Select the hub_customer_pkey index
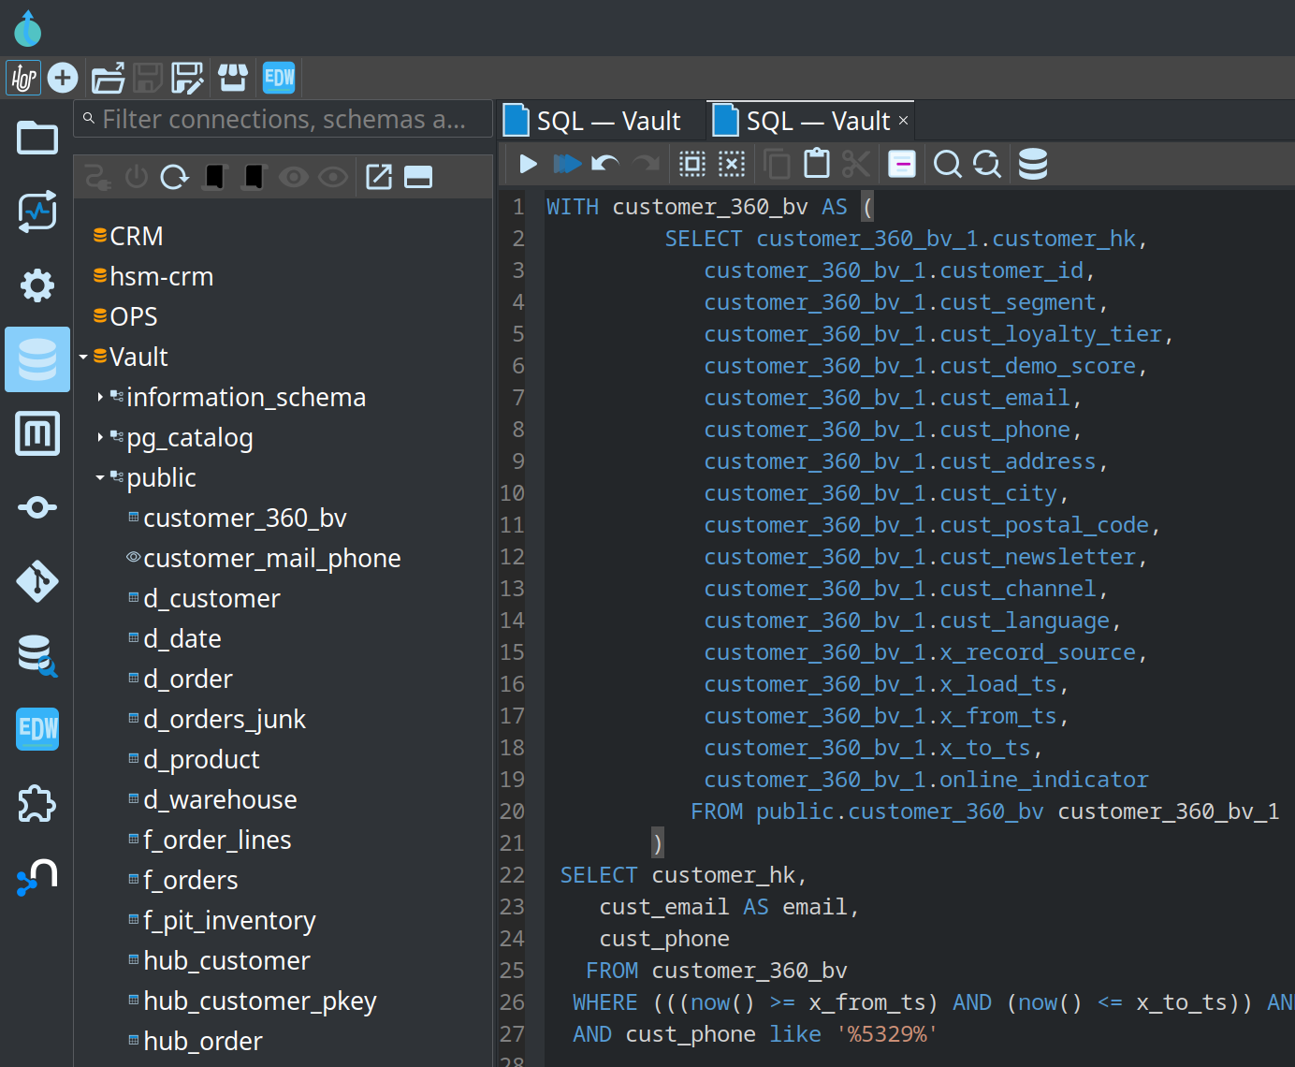1295x1067 pixels. [260, 1001]
